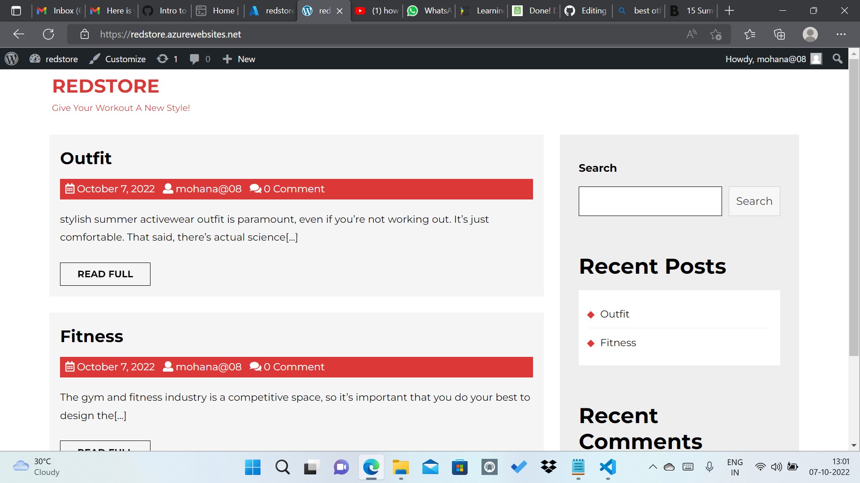
Task: Refresh the page with the reload icon
Action: (x=49, y=34)
